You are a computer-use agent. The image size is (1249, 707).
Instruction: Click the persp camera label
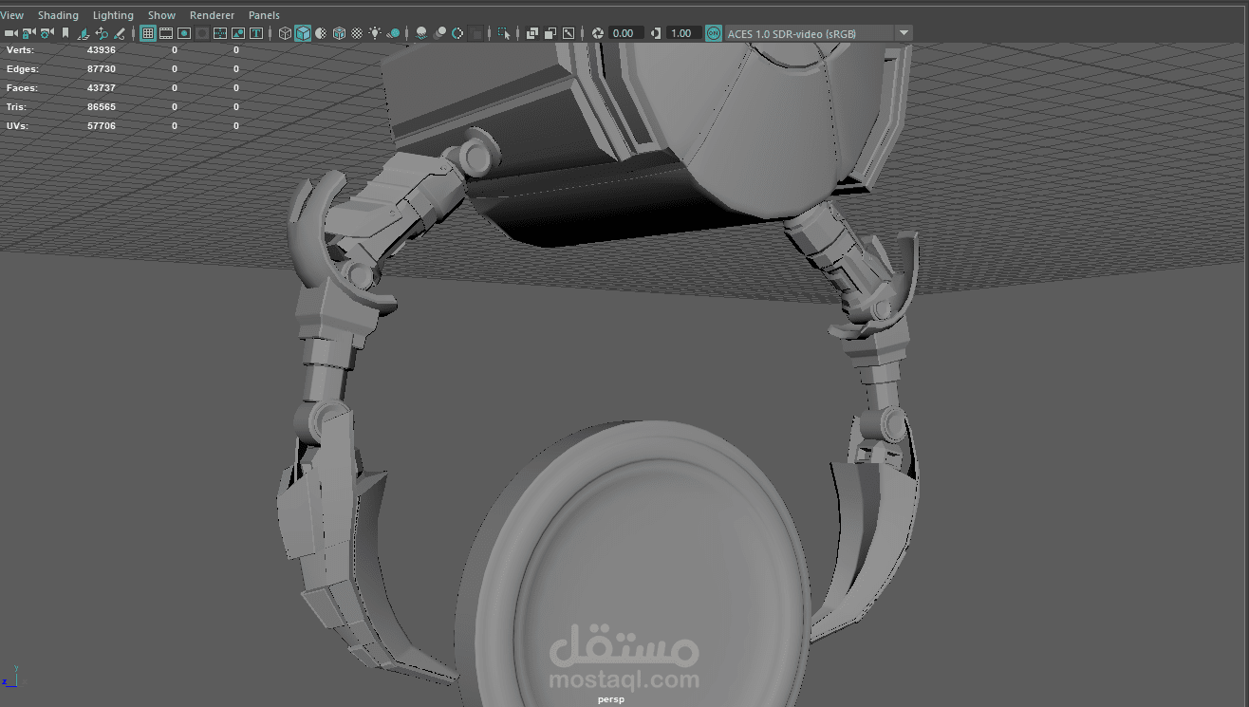tap(612, 699)
